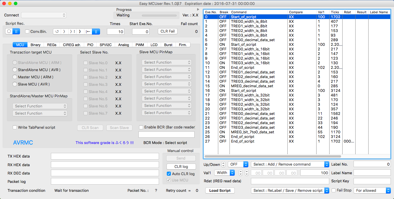Open the first StandAlone/Master PinMap Select Function dropdown

(40, 106)
